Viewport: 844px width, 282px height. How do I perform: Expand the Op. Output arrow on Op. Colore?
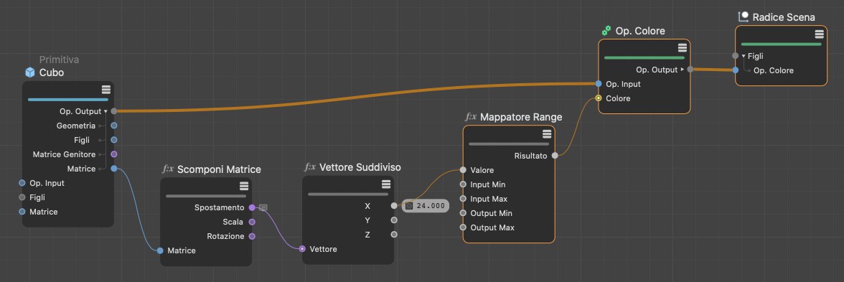[683, 70]
